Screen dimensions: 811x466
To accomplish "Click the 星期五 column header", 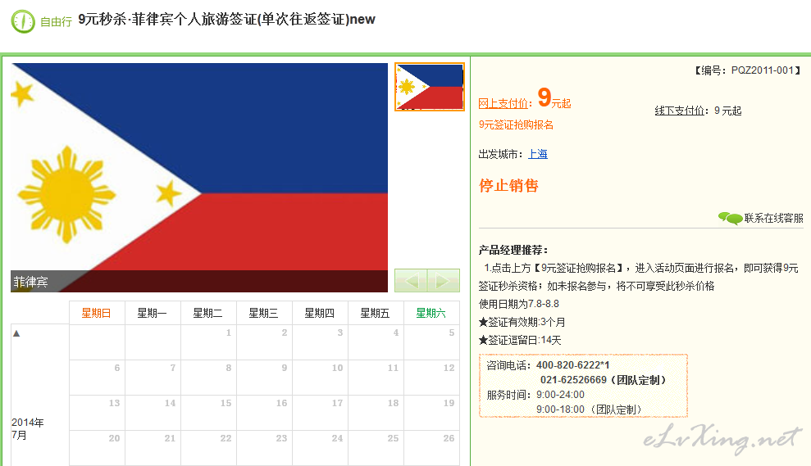I will (376, 313).
